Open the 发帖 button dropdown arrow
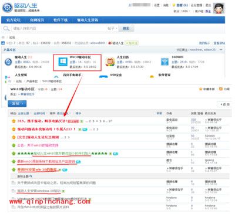The height and width of the screenshot is (214, 235). pos(23,104)
